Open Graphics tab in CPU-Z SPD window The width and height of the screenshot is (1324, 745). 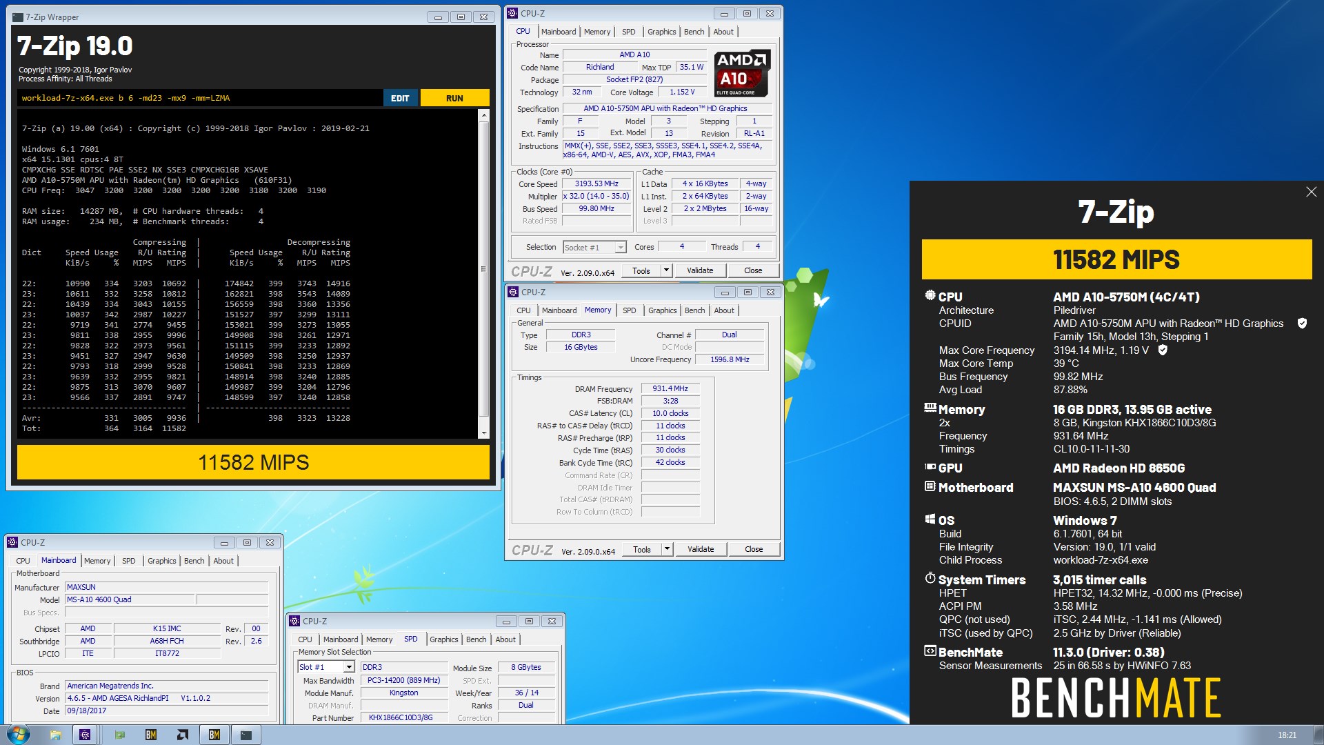443,639
